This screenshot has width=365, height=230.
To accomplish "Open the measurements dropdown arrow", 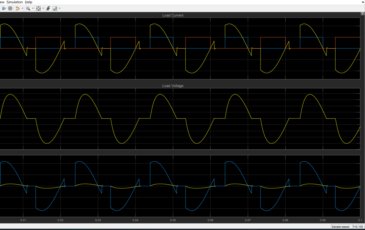I will tap(59, 8).
